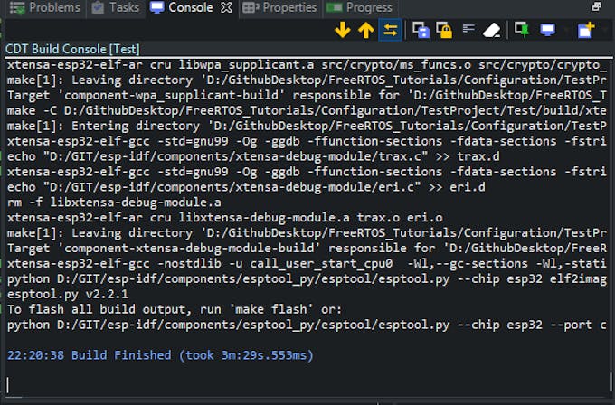Jump to previous error with up arrow

tap(366, 30)
